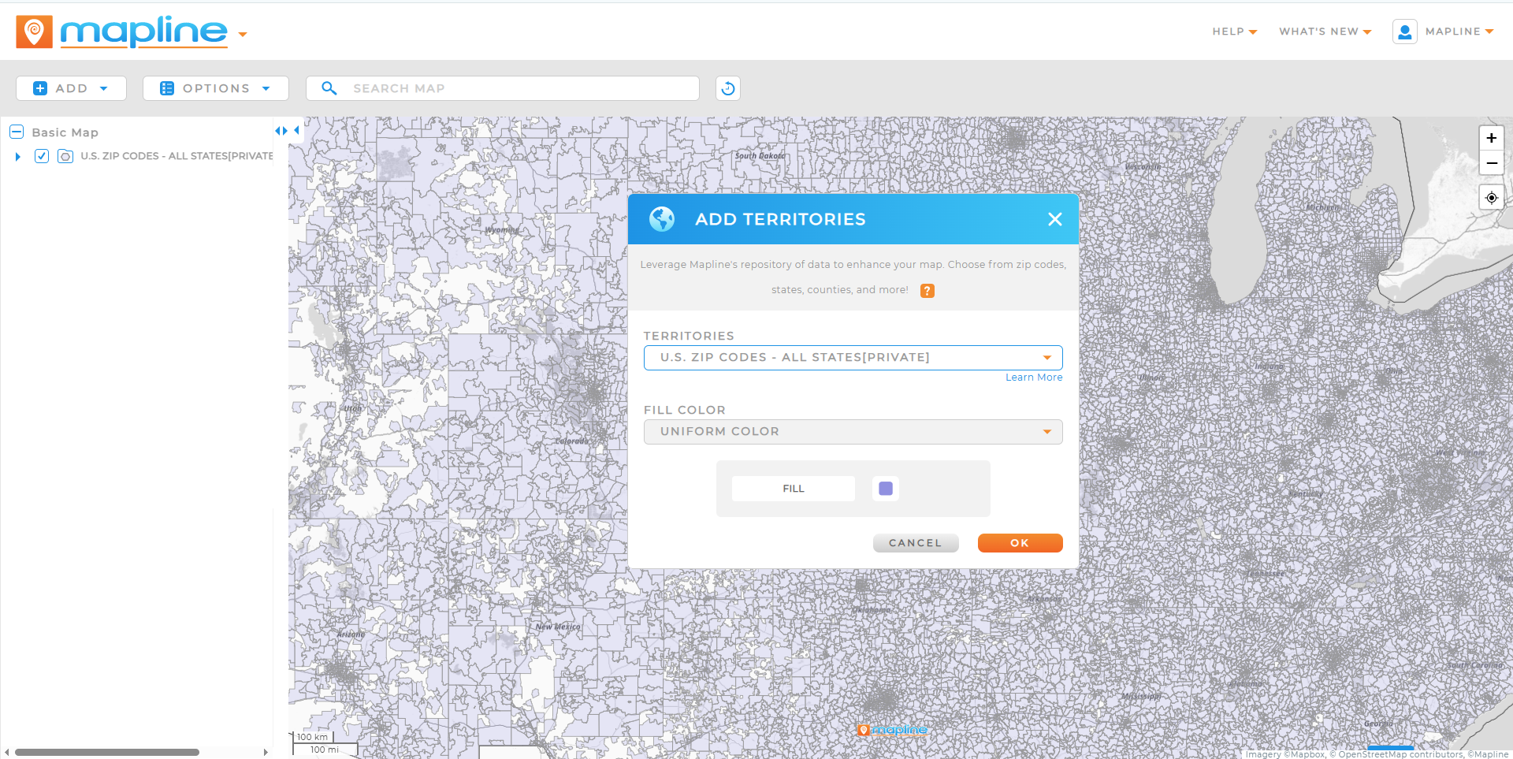Click the search magnifier icon
This screenshot has width=1513, height=759.
[x=329, y=88]
